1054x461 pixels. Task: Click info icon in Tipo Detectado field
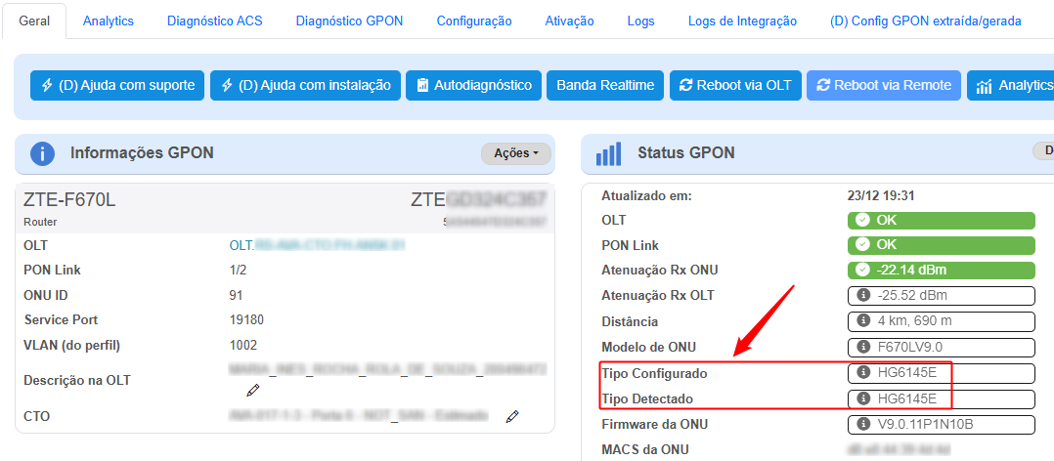coord(863,399)
